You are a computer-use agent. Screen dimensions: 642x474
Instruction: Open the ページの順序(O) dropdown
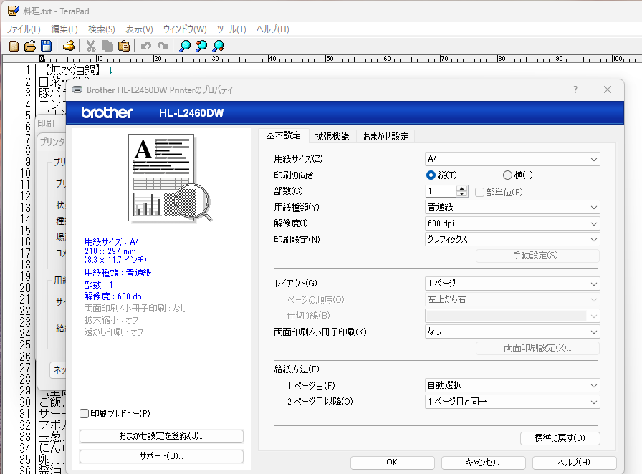(x=512, y=299)
